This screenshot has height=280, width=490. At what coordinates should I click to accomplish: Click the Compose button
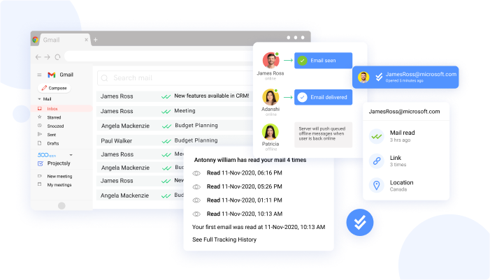click(55, 88)
